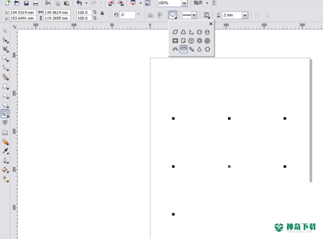Activate the Text tool
The width and height of the screenshot is (323, 239).
[x=5, y=123]
